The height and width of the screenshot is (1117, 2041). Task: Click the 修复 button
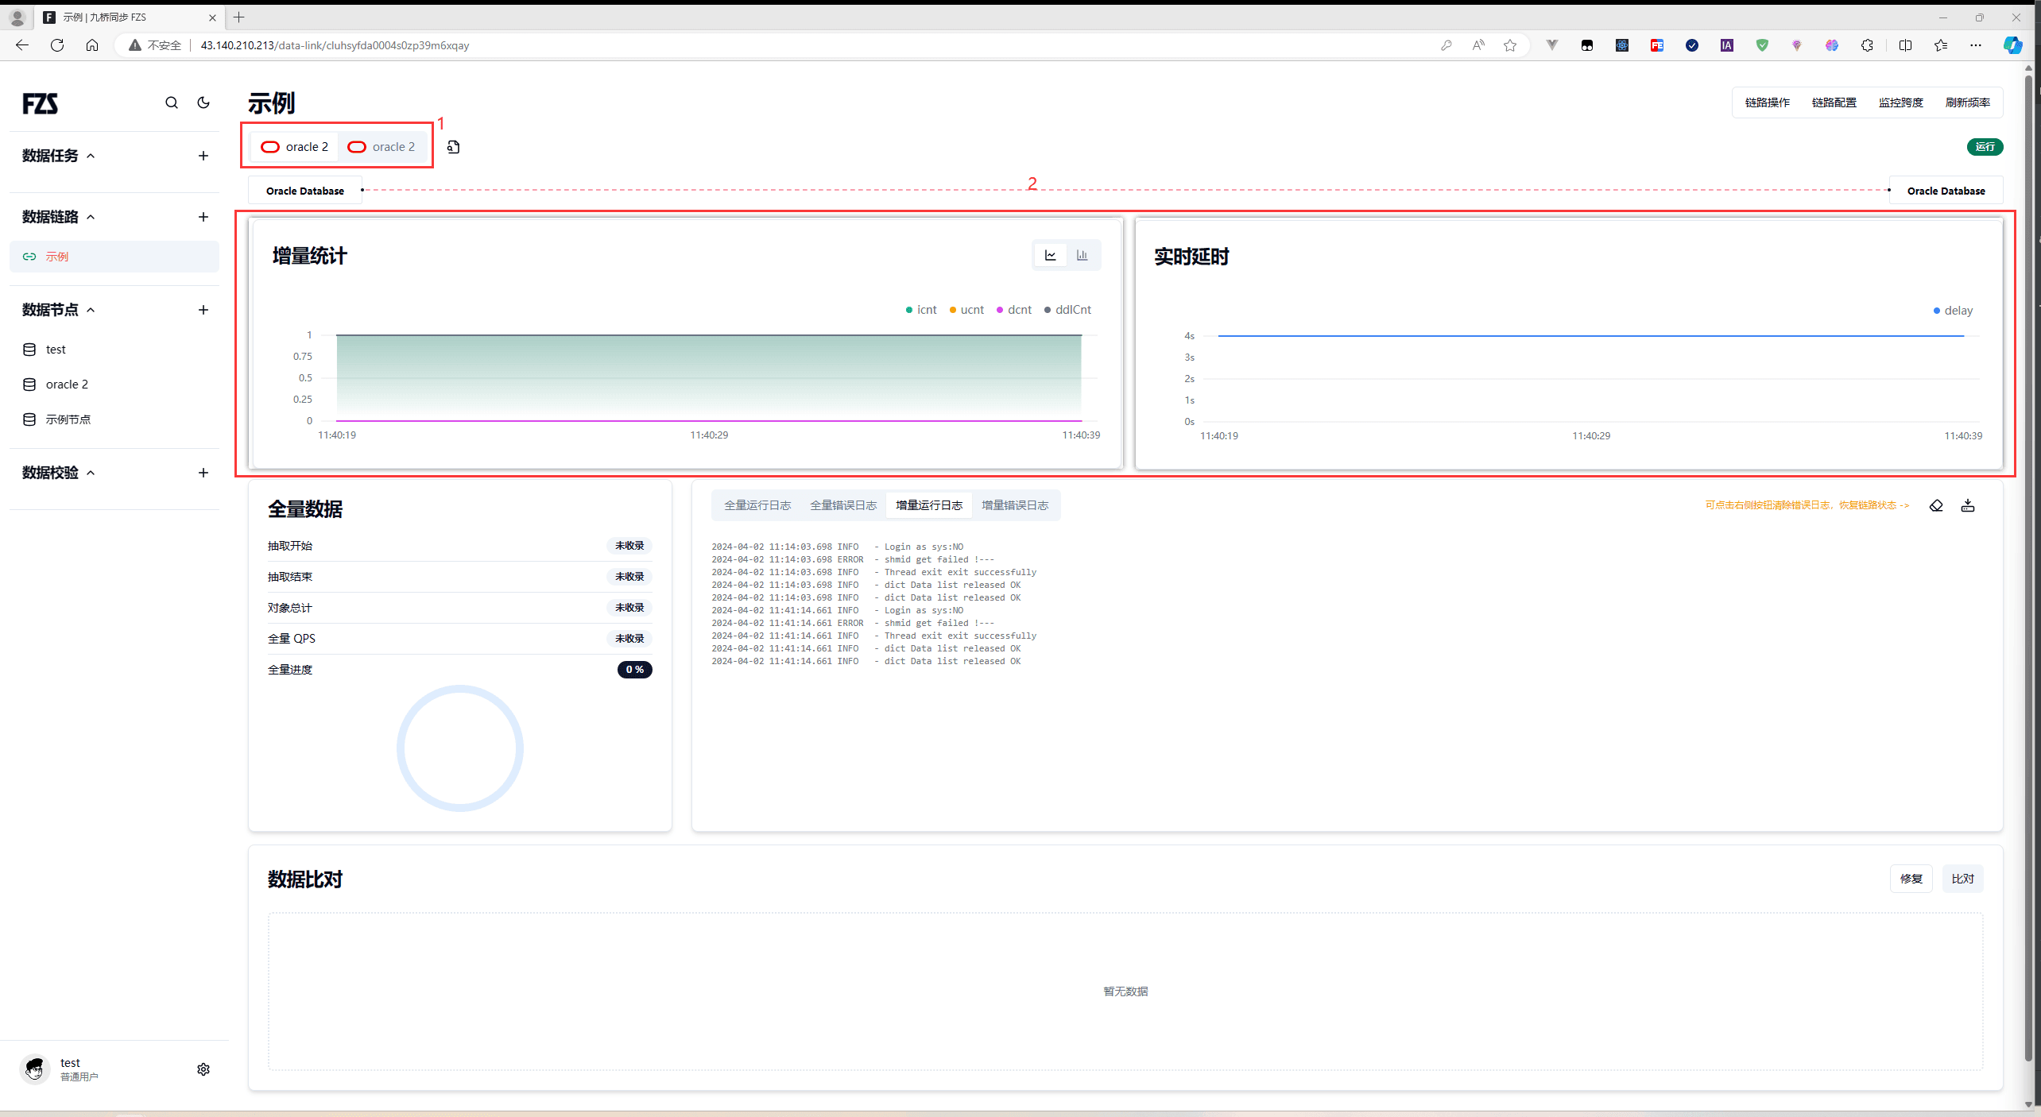coord(1911,879)
